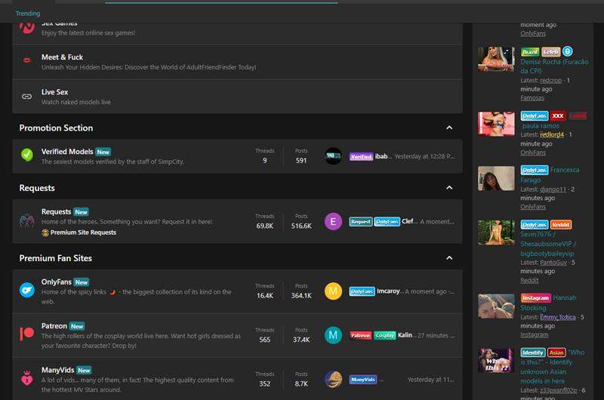Click the New badge beside Patreon
The height and width of the screenshot is (400, 604).
click(77, 327)
